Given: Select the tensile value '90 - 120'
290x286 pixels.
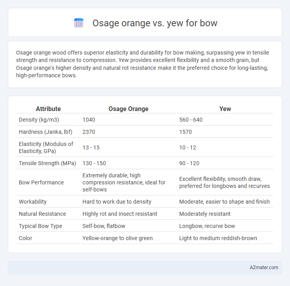Looking at the screenshot, I should click(x=189, y=163).
